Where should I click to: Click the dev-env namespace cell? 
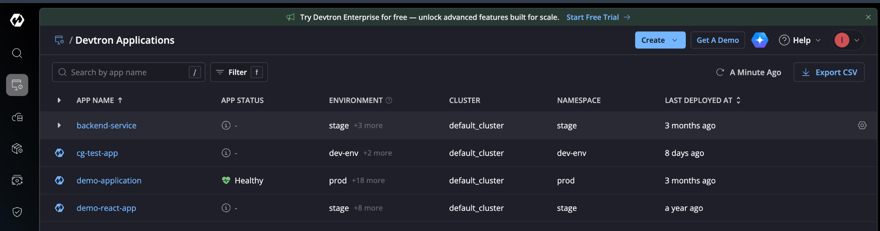(571, 153)
